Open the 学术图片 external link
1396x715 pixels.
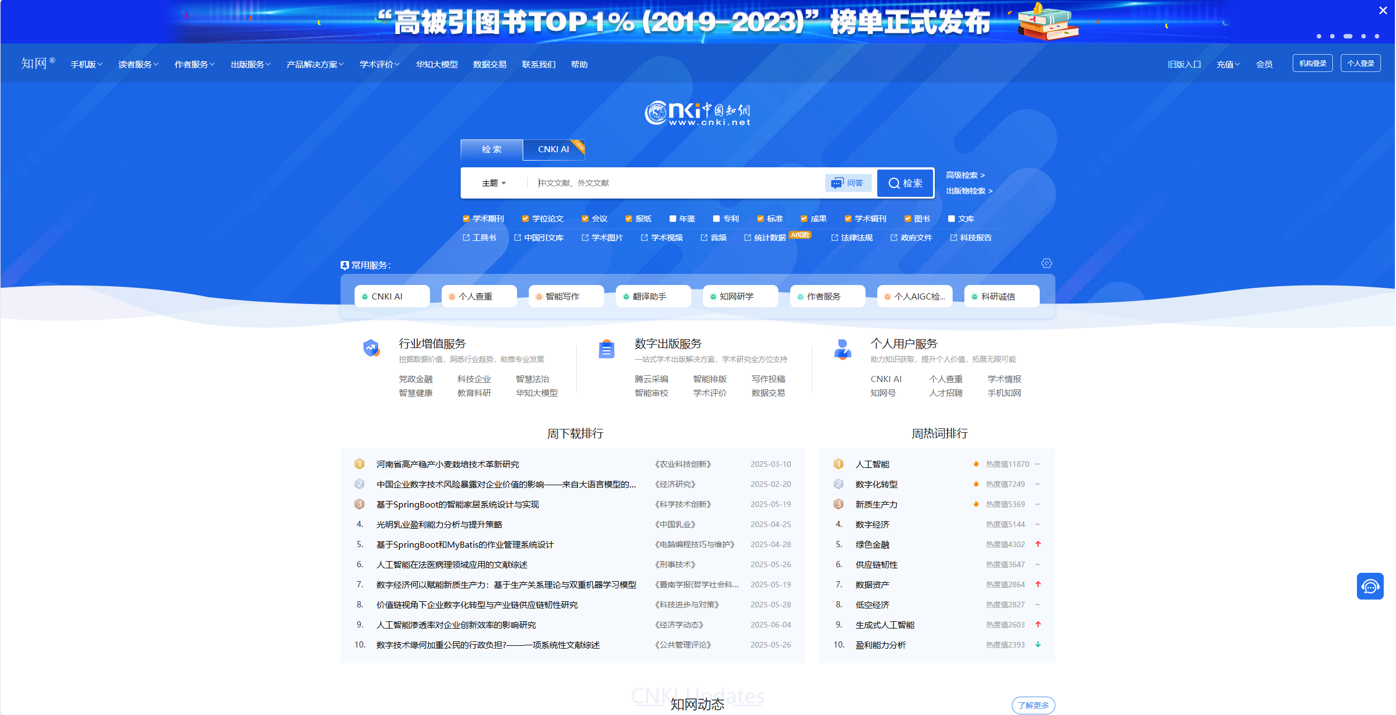(602, 238)
